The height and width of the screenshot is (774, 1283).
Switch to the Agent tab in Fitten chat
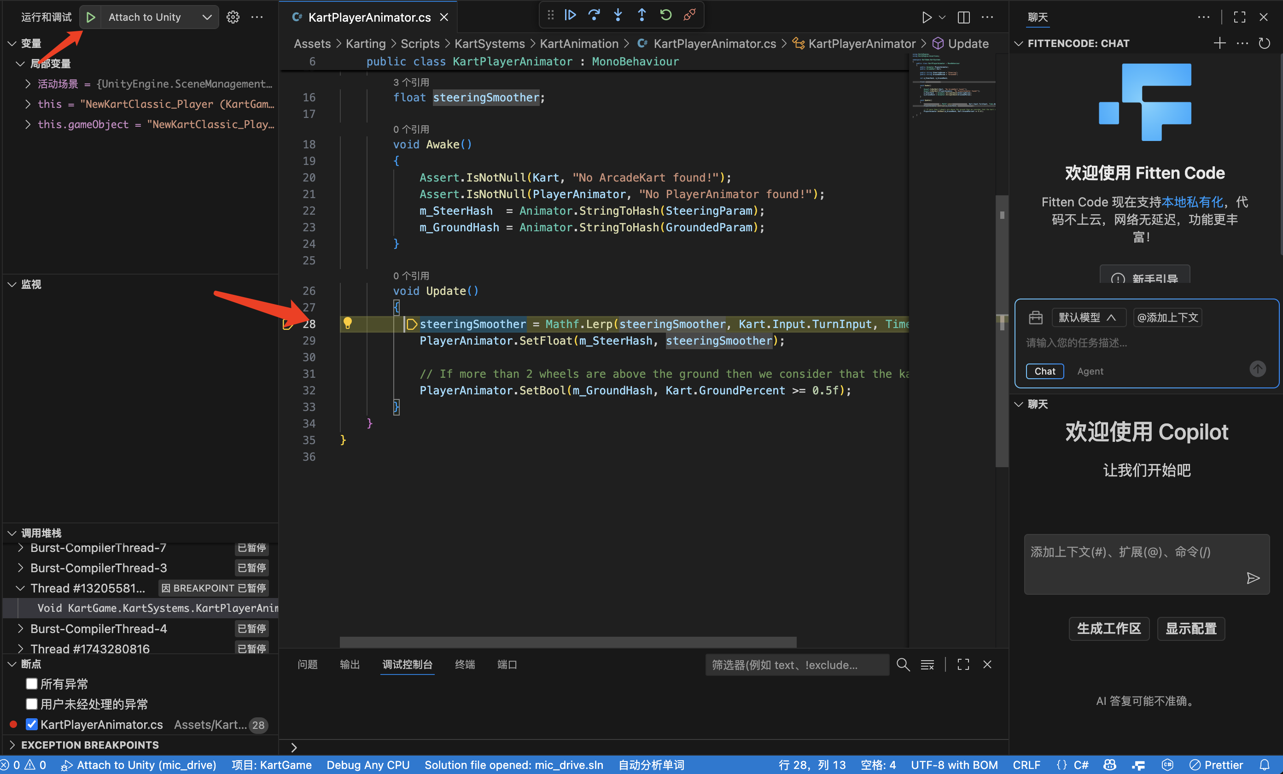pos(1090,371)
